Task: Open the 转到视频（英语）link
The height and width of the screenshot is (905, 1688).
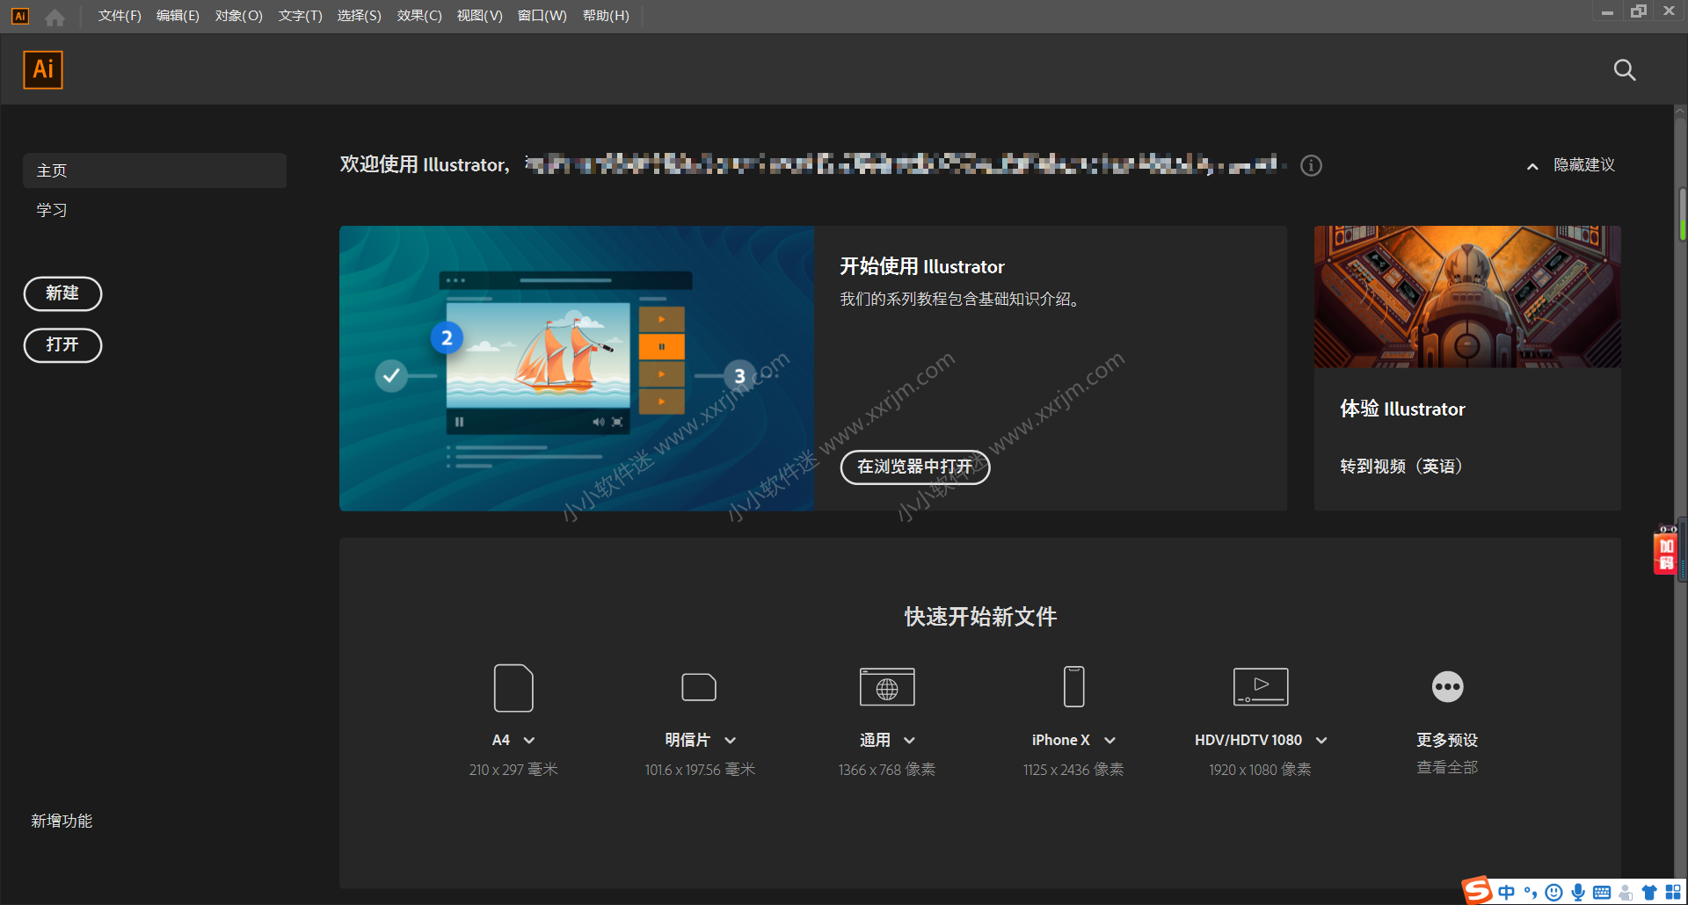Action: [x=1401, y=467]
